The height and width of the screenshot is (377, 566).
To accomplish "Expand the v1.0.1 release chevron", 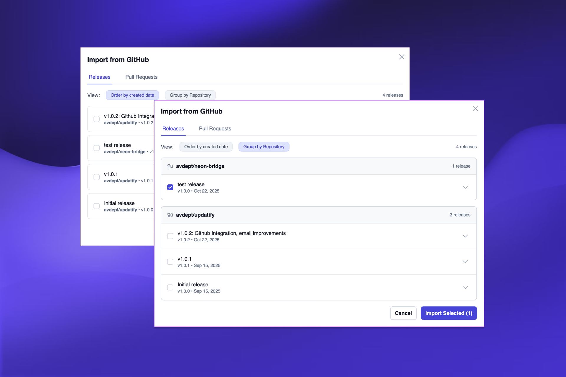I will tap(465, 262).
